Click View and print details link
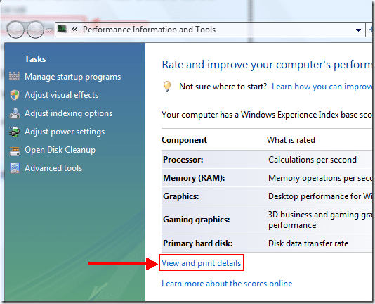This screenshot has width=375, height=304. coord(201,263)
